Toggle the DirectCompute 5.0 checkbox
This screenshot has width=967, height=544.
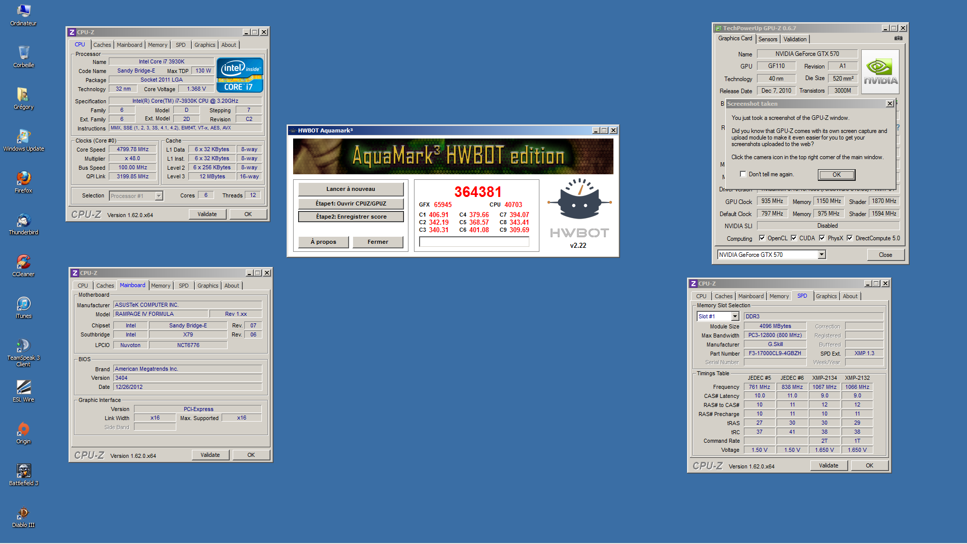[x=850, y=238]
